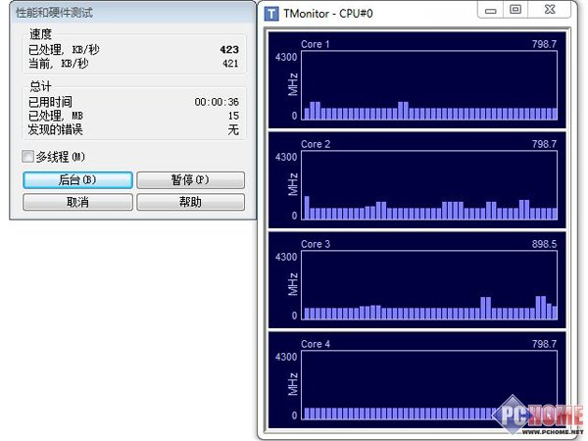
Task: Click the 4300 axis label of Core 1
Action: 286,57
